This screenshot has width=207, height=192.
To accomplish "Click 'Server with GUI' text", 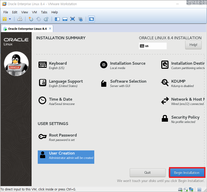I will pyautogui.click(x=120, y=86).
